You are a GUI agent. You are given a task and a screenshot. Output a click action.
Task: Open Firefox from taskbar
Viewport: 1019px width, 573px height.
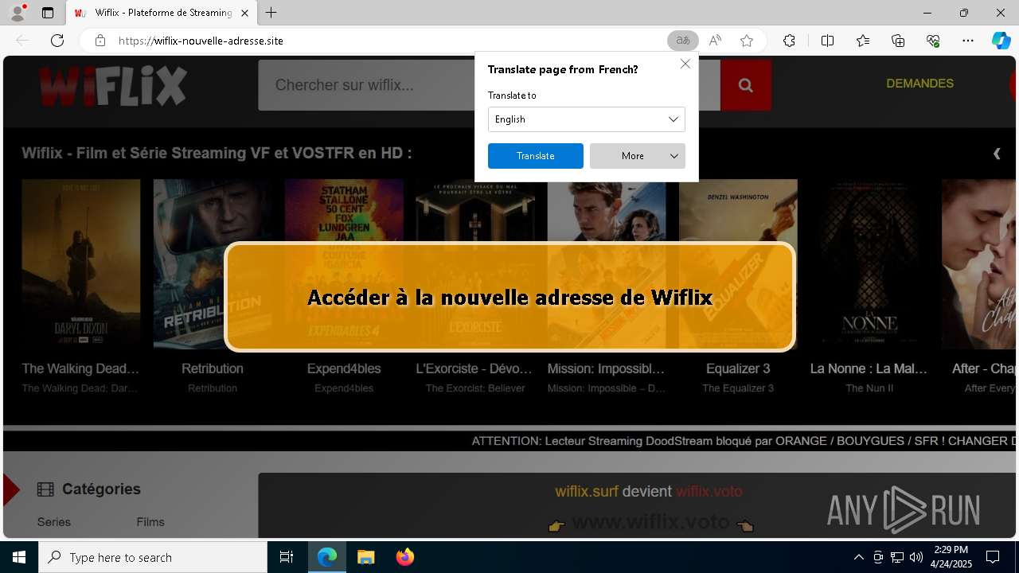tap(404, 557)
